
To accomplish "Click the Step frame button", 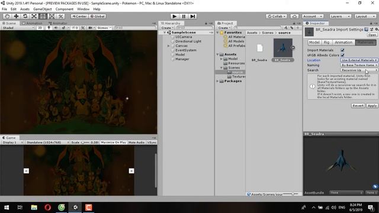I will tap(192, 16).
